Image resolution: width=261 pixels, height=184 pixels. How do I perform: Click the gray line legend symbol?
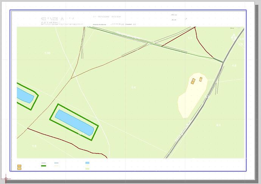click(x=43, y=163)
